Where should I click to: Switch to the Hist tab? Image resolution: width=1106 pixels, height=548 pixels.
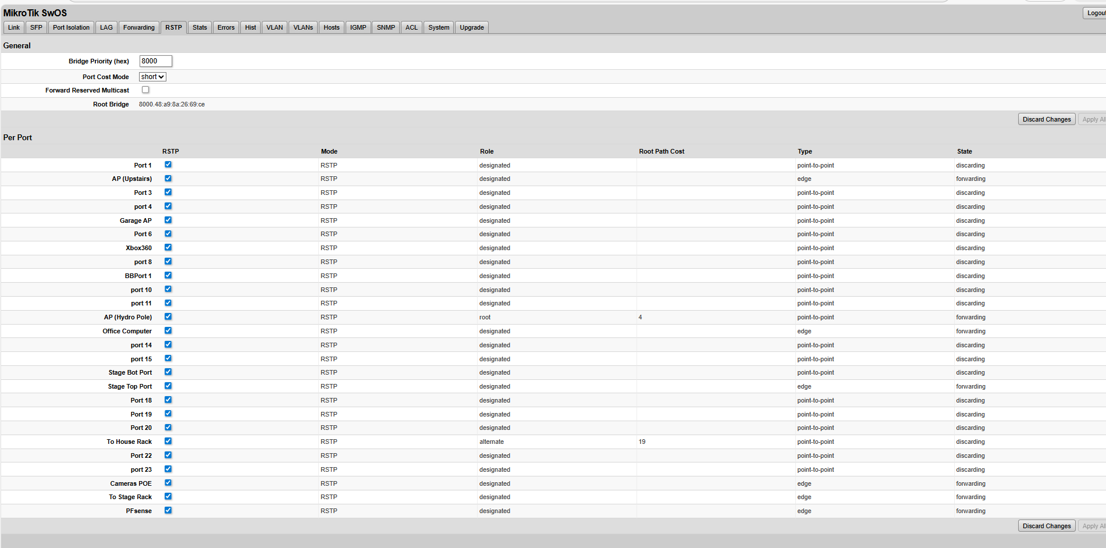251,27
